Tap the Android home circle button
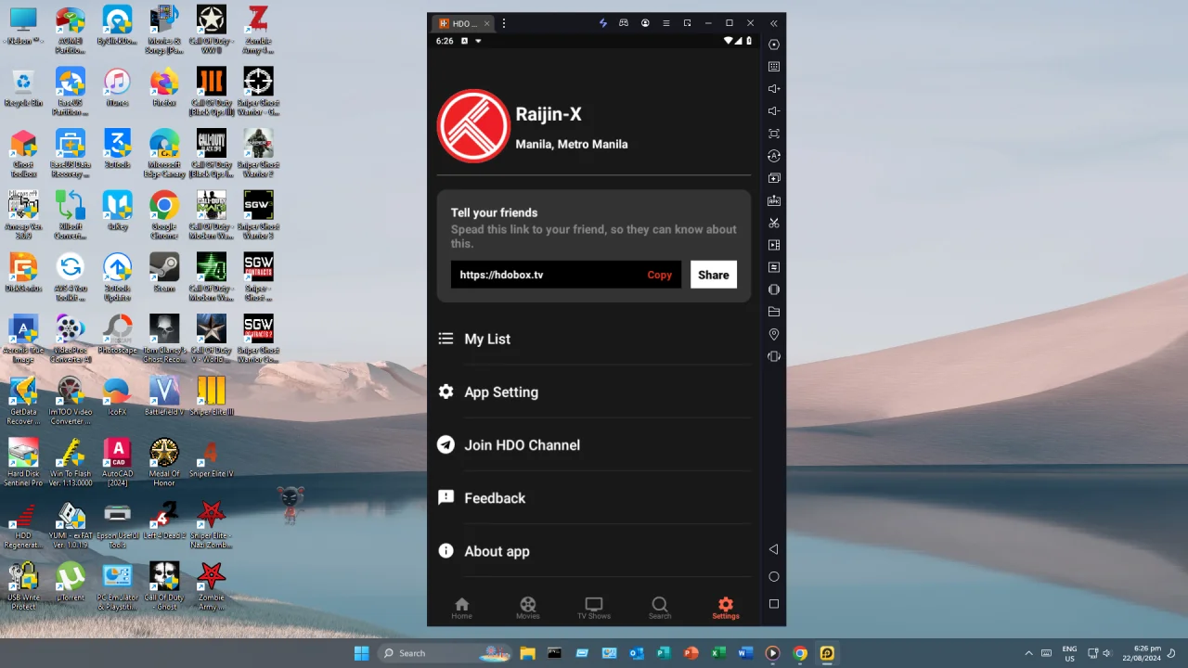 774,576
